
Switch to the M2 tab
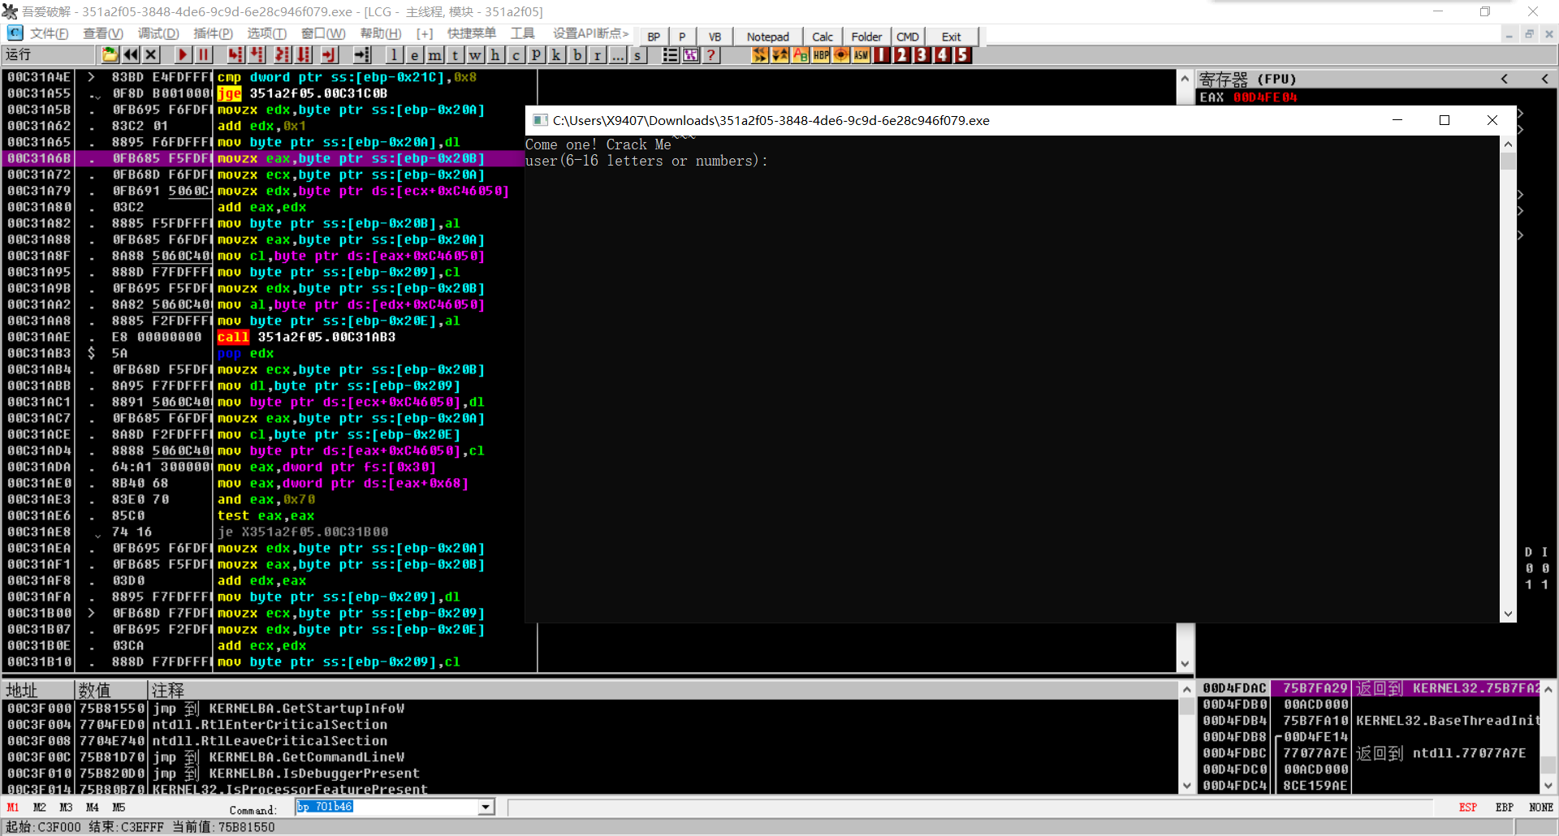[x=39, y=807]
